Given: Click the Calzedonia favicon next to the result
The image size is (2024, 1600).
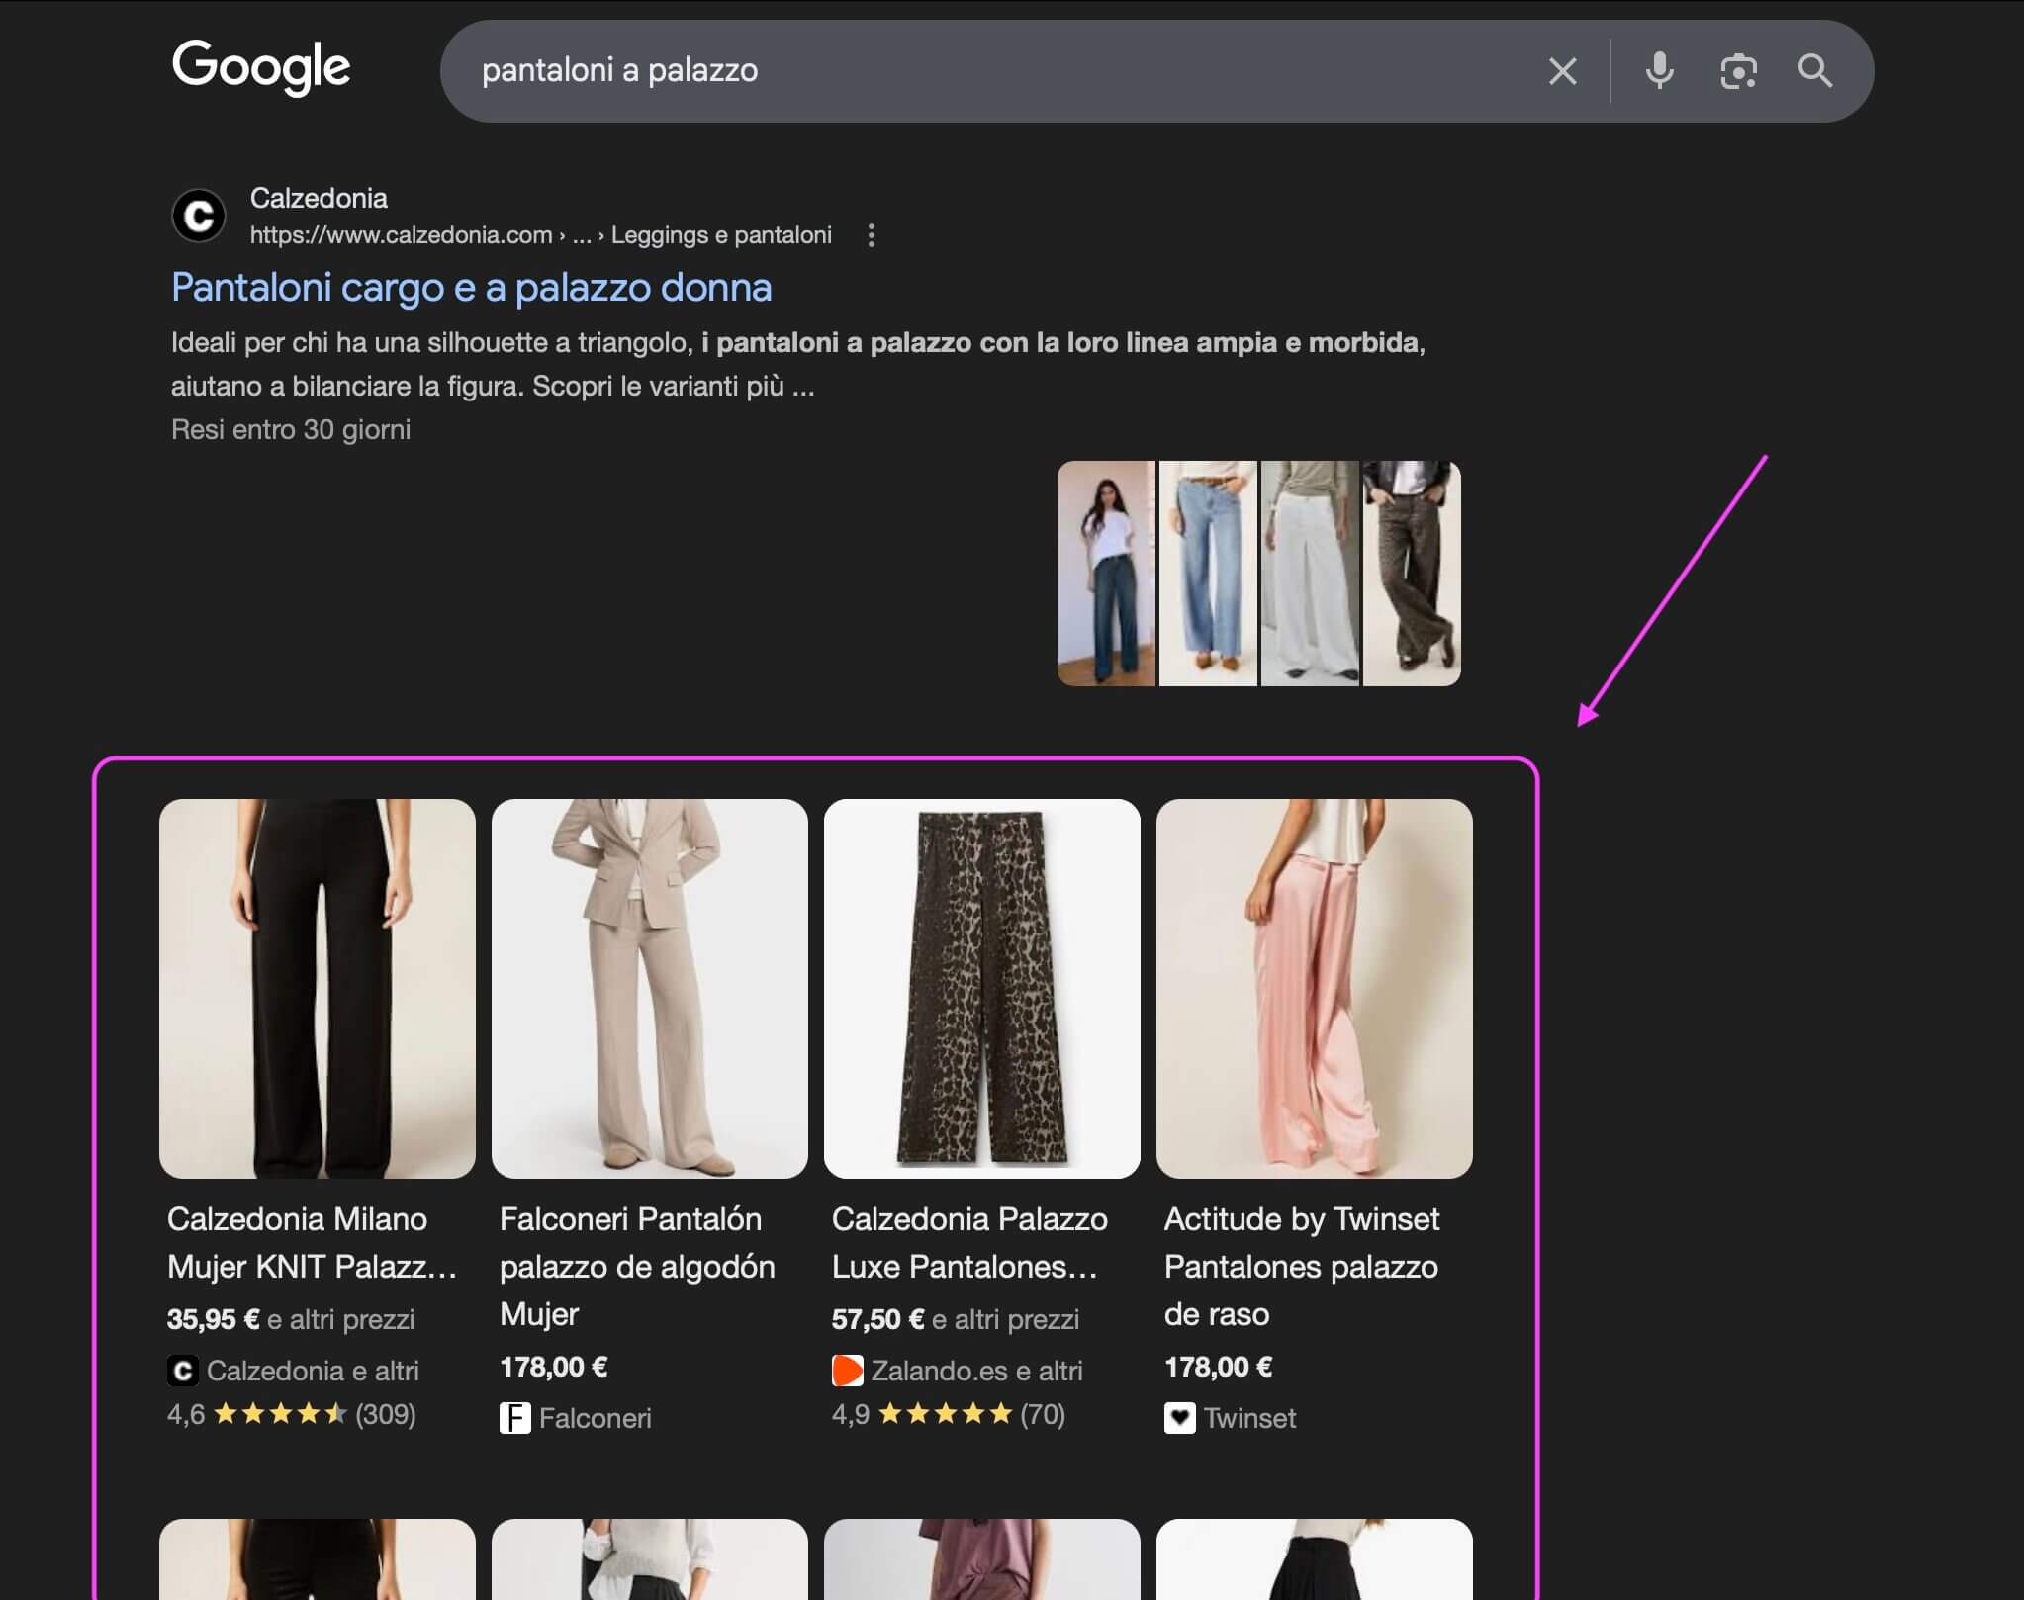Looking at the screenshot, I should 199,216.
